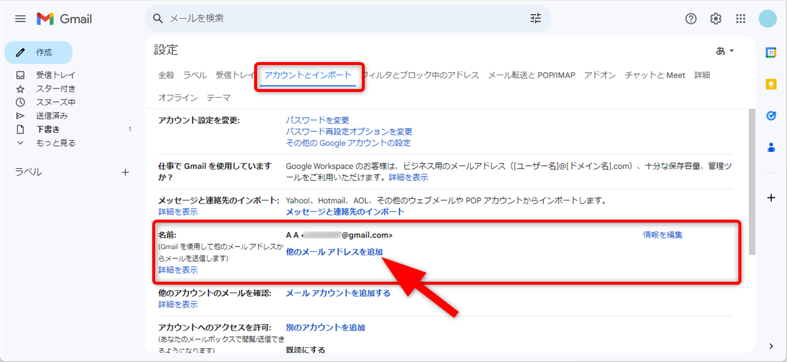
Task: Open the main menu hamburger icon
Action: [20, 19]
